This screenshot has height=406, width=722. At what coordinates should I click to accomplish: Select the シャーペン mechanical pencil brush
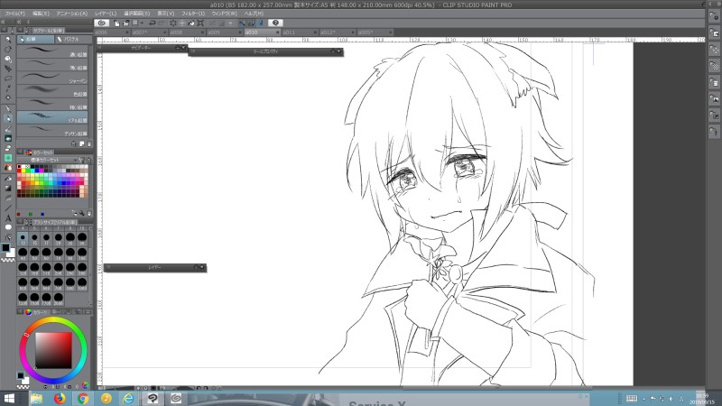click(x=52, y=78)
